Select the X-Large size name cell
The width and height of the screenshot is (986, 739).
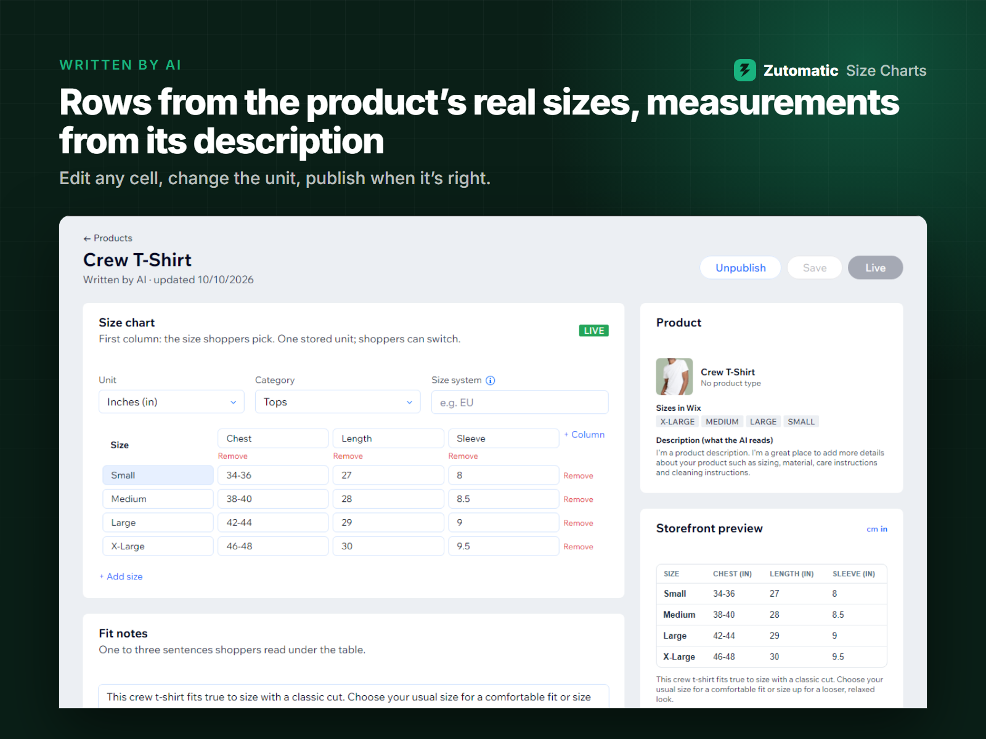point(158,546)
